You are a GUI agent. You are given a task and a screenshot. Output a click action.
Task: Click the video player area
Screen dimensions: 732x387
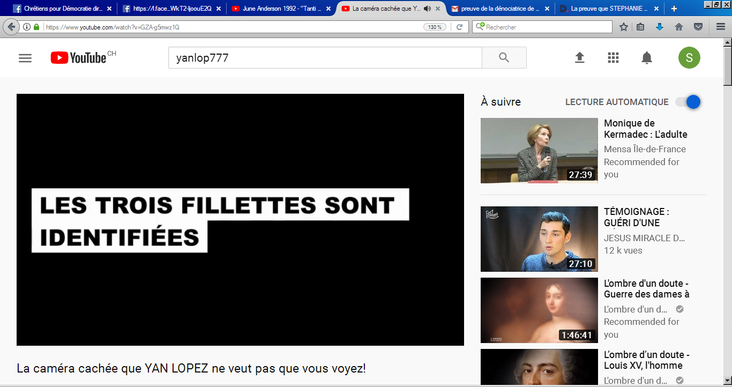pos(240,220)
